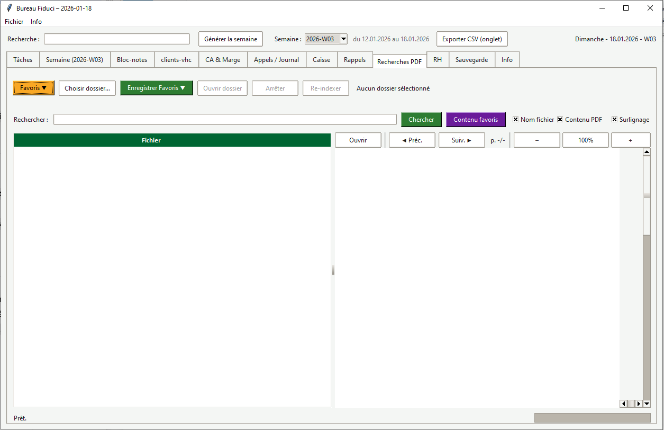Viewport: 664px width, 430px height.
Task: Open the Favoris dropdown menu
Action: click(x=33, y=88)
